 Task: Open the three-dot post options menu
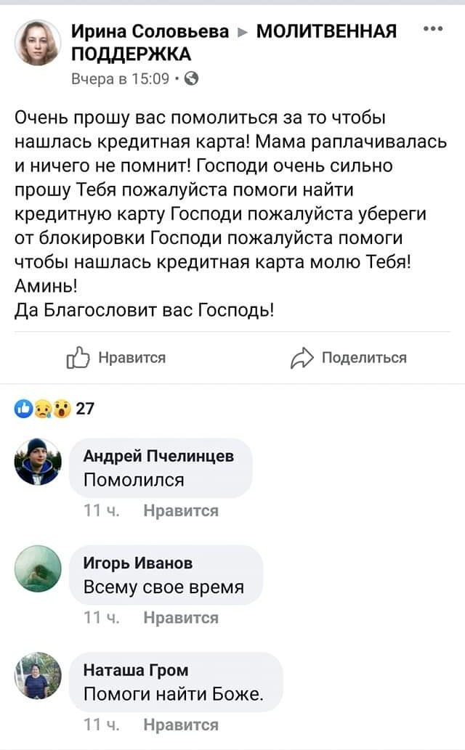(x=432, y=29)
